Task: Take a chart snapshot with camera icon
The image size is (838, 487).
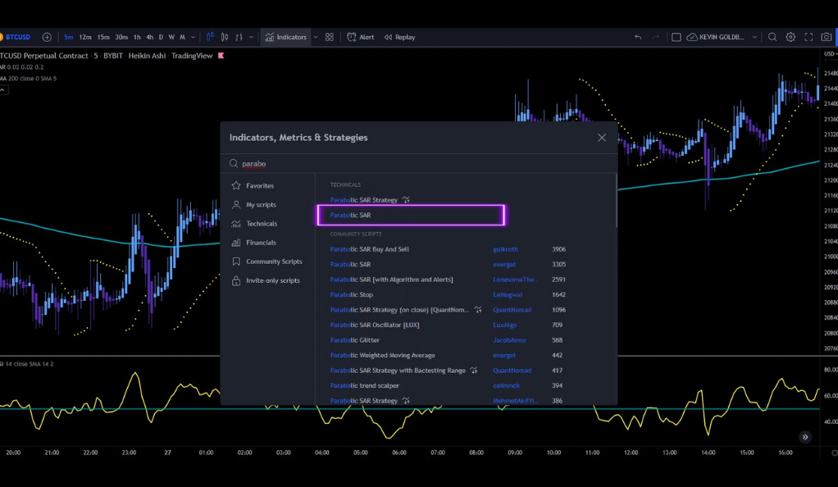Action: pos(827,37)
